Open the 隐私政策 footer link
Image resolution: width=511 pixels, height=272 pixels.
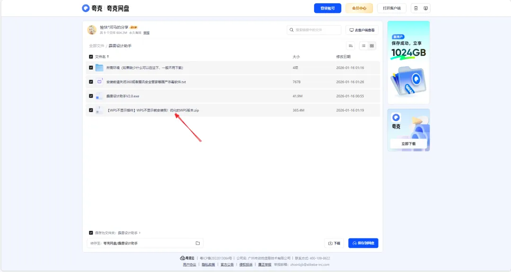click(208, 265)
